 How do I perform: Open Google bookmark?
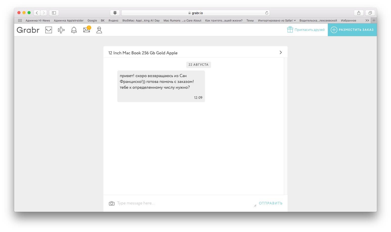[x=92, y=20]
